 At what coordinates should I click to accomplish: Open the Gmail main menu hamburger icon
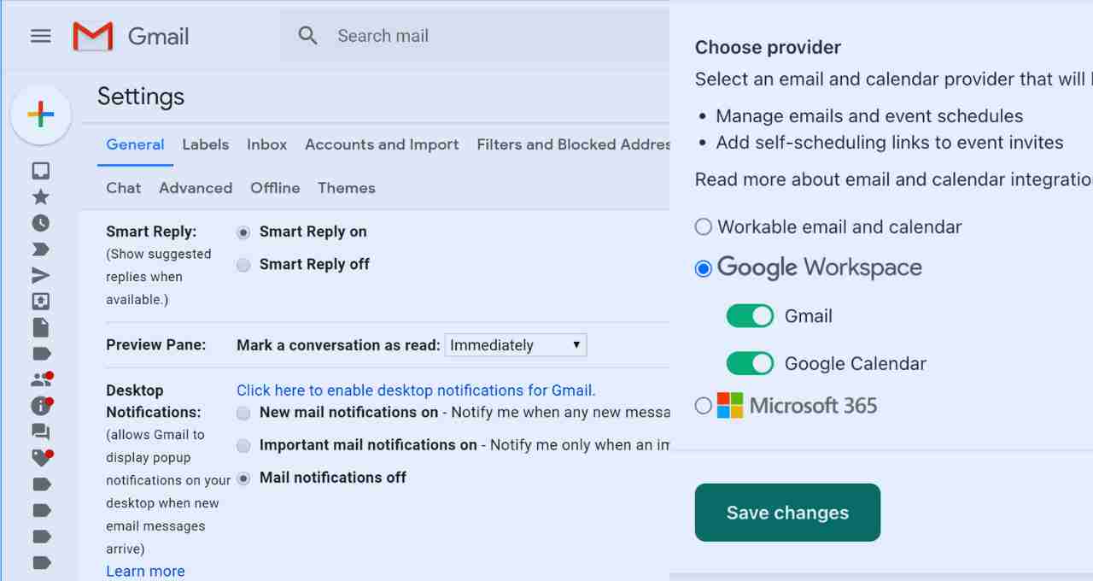(40, 36)
